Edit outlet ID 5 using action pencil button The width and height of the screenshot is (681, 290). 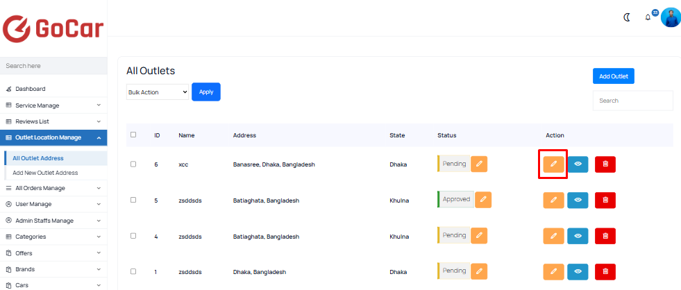[x=553, y=200]
